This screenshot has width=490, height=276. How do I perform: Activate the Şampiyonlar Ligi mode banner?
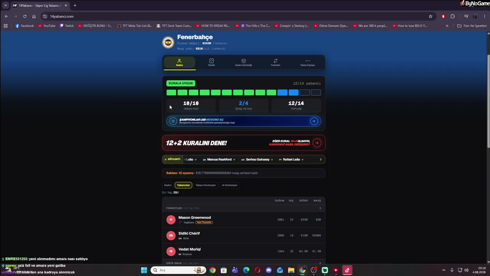click(x=243, y=121)
